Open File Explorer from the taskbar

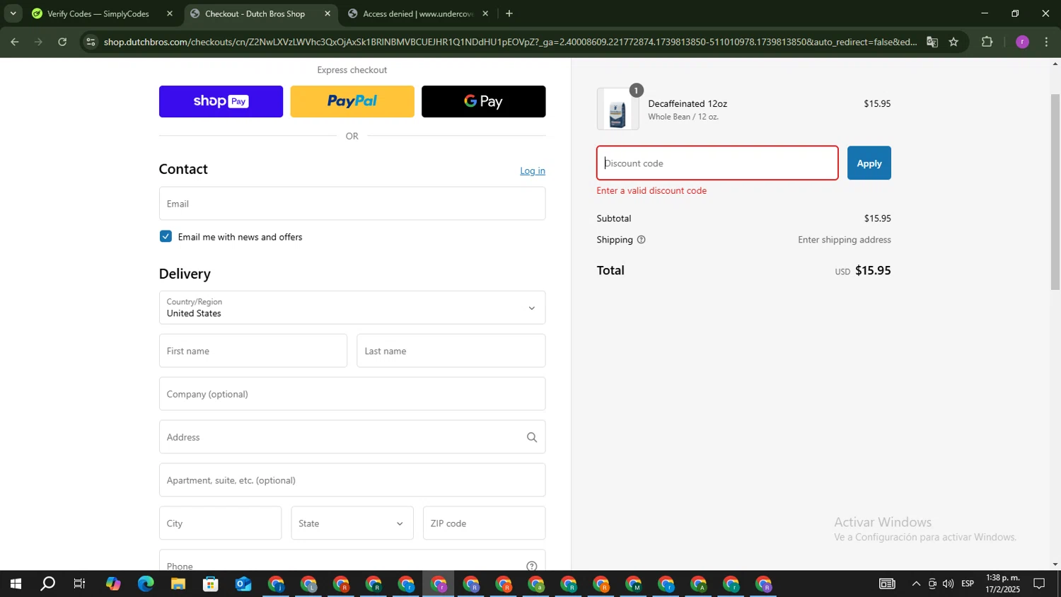[178, 584]
